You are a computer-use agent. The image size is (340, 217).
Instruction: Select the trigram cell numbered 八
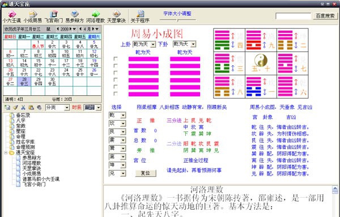pyautogui.click(x=229, y=87)
